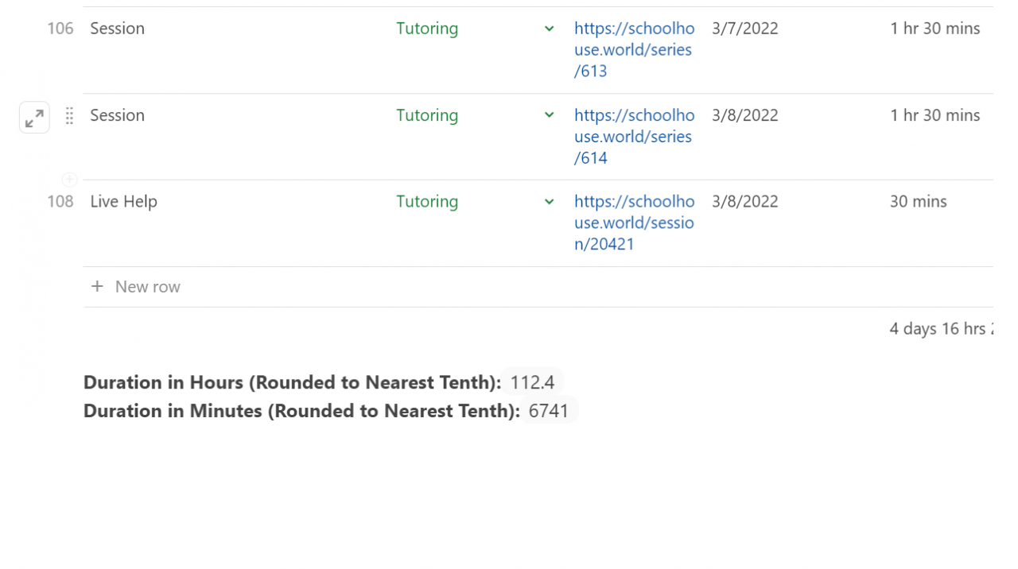
Task: Click the faint circled plus insert-row icon
Action: pos(69,180)
